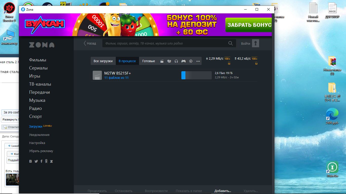This screenshot has width=346, height=194.
Task: Open Новый текстовый document on desktop
Action: pyautogui.click(x=313, y=12)
